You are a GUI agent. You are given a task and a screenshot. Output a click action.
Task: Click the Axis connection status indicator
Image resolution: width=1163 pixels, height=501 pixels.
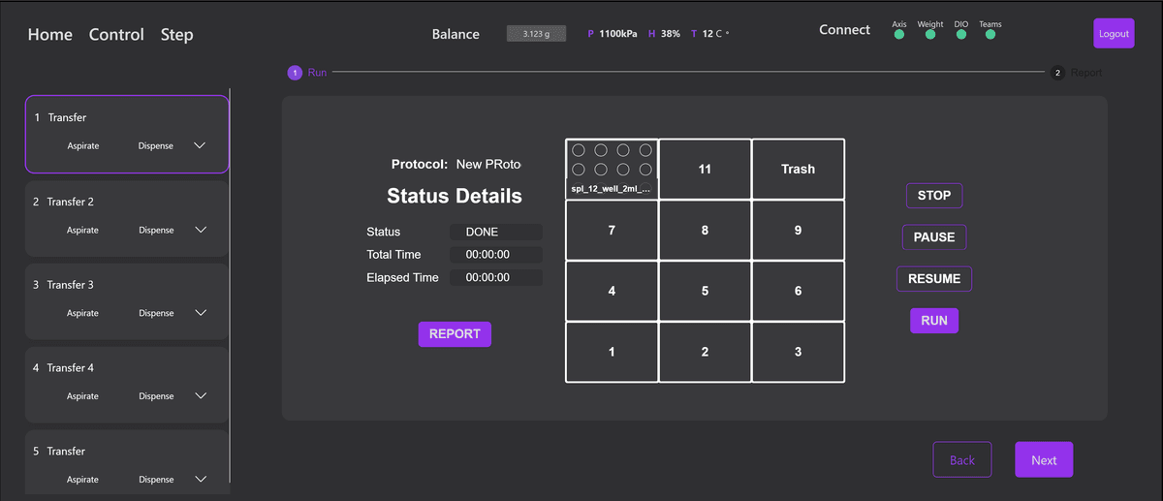pyautogui.click(x=898, y=35)
